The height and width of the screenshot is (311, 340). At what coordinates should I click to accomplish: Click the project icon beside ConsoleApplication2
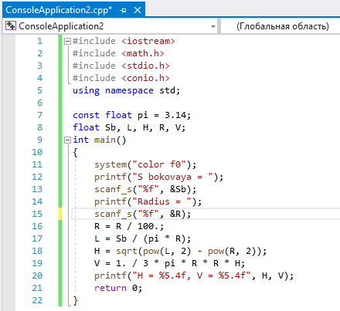pos(11,25)
